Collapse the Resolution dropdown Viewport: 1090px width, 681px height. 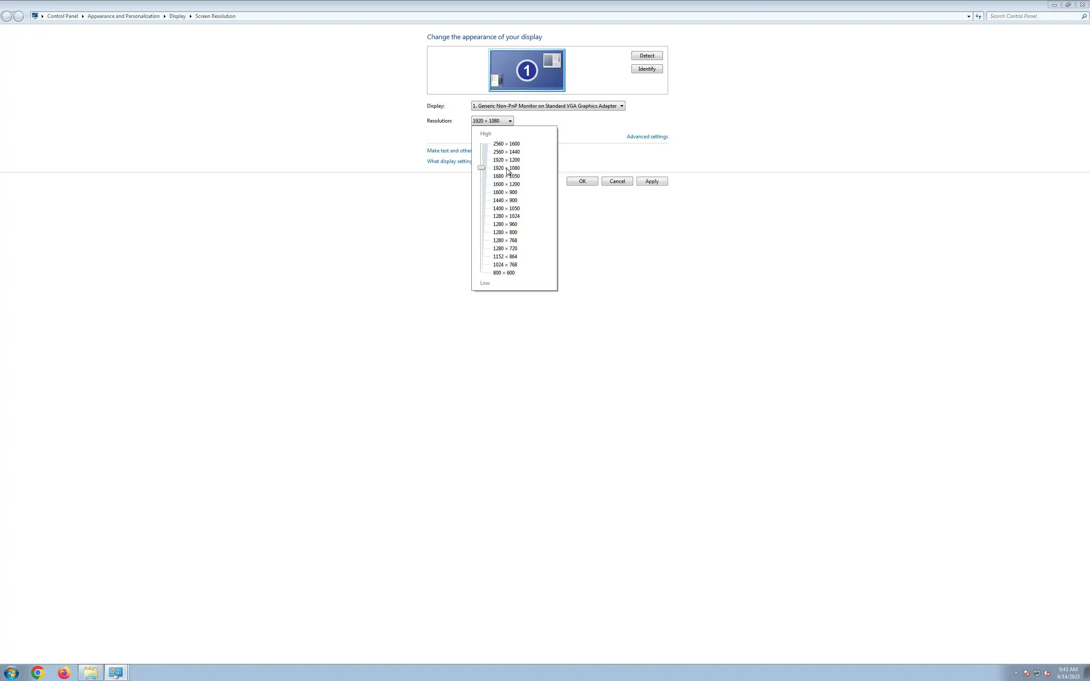click(x=510, y=121)
